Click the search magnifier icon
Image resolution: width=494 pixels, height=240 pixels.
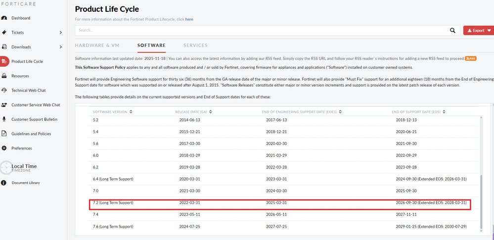[453, 31]
